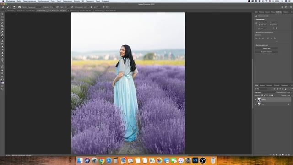
Task: Open the Окно menu
Action: click(98, 1)
